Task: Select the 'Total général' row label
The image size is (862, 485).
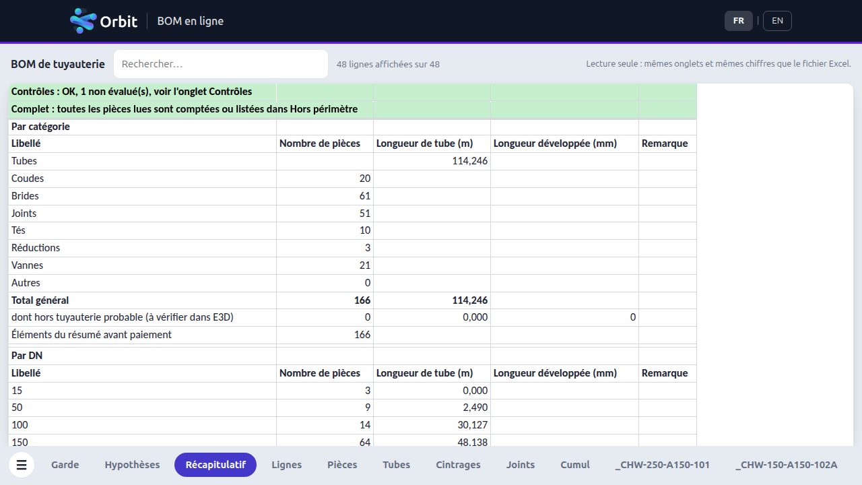Action: (x=40, y=300)
